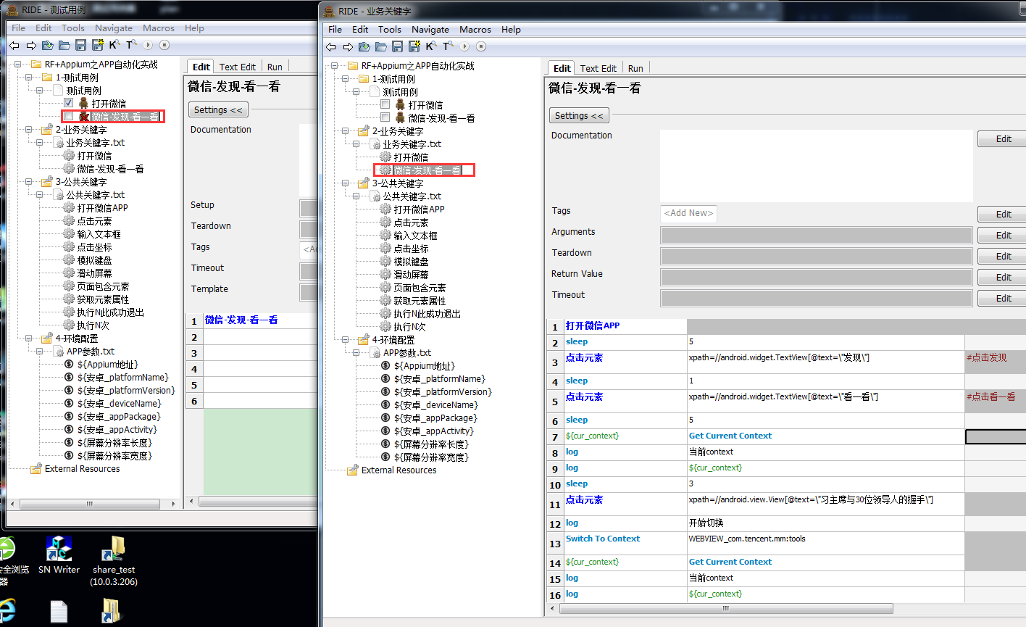This screenshot has height=627, width=1026.
Task: Click Save icon in 业务关键字 window toolbar
Action: [x=397, y=46]
